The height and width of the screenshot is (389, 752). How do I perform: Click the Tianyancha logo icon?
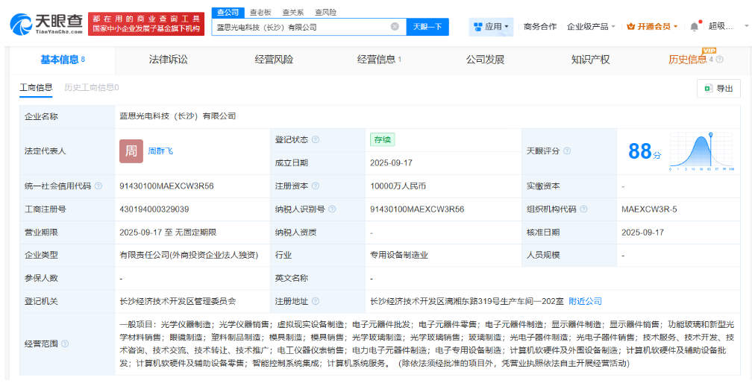click(22, 23)
